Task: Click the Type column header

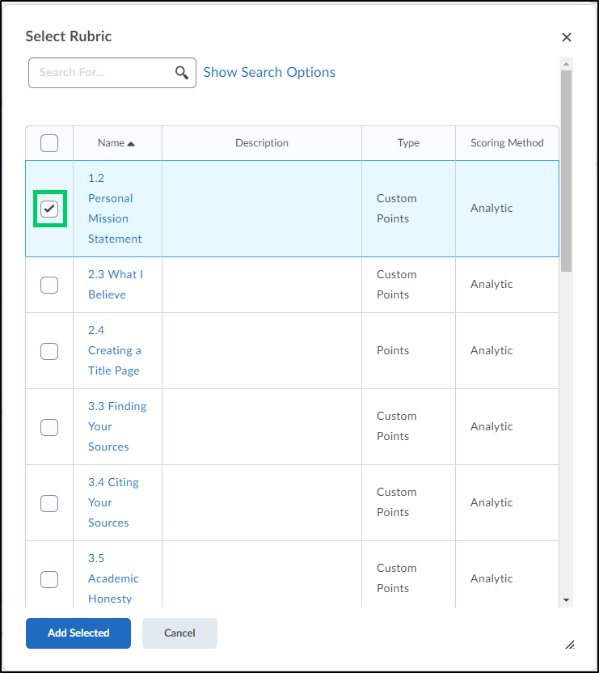Action: point(408,143)
